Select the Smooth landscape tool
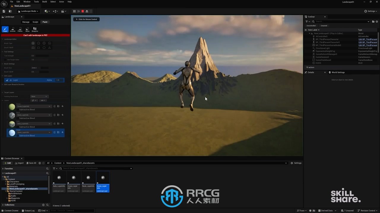Viewport: 380px width, 213px height. [12, 29]
